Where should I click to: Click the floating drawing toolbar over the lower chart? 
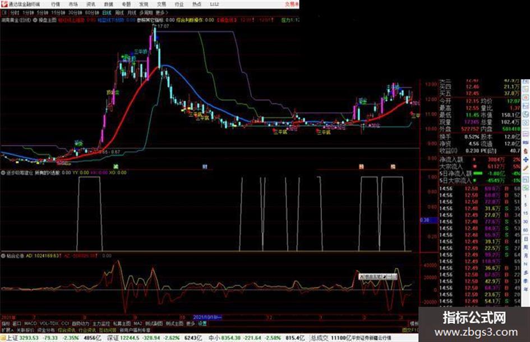coord(377,277)
